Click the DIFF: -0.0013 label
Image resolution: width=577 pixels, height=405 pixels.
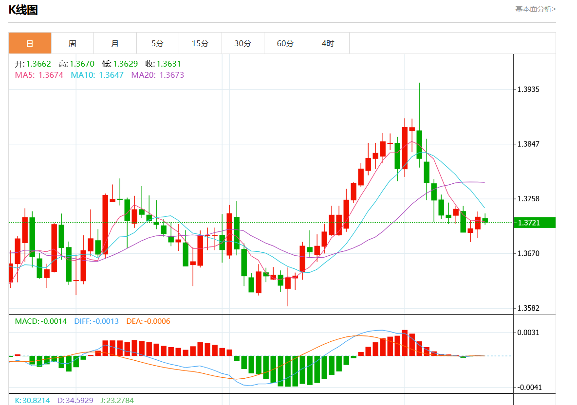96,321
